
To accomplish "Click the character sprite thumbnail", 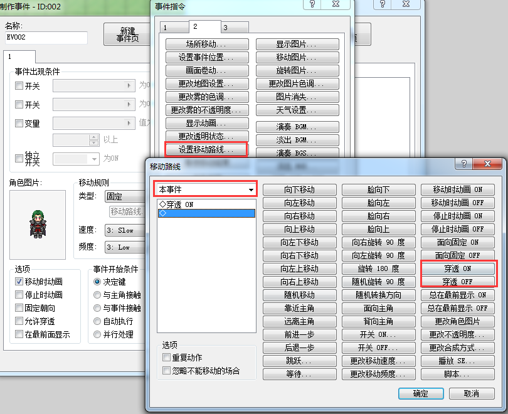I will [38, 225].
